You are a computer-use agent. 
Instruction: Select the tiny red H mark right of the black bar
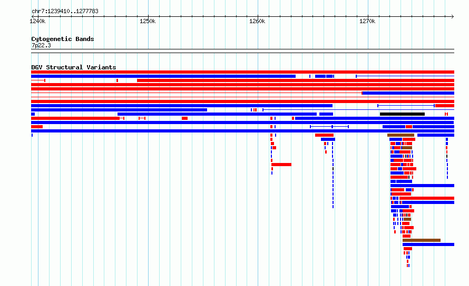pos(446,114)
